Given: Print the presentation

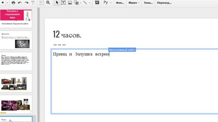Looking at the screenshot, I should coord(13,3).
